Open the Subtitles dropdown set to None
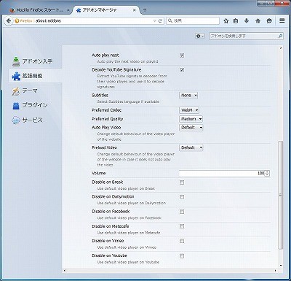 188,96
